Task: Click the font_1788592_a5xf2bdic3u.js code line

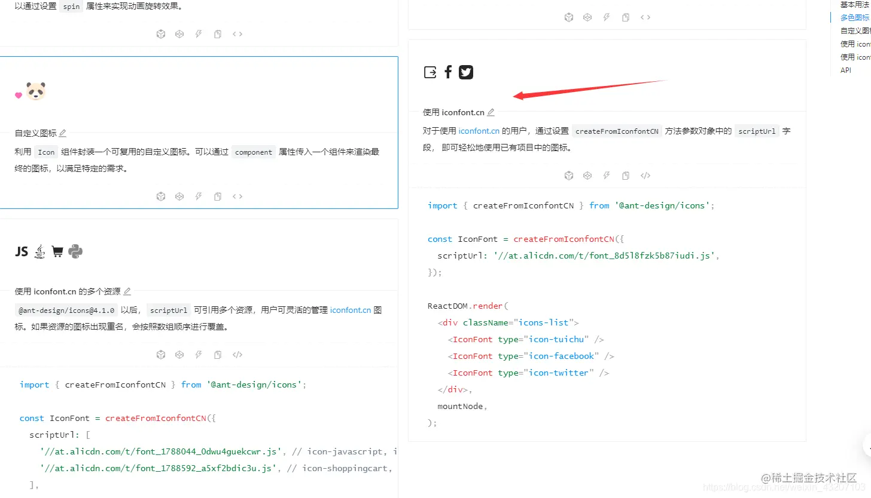Action: 215,468
